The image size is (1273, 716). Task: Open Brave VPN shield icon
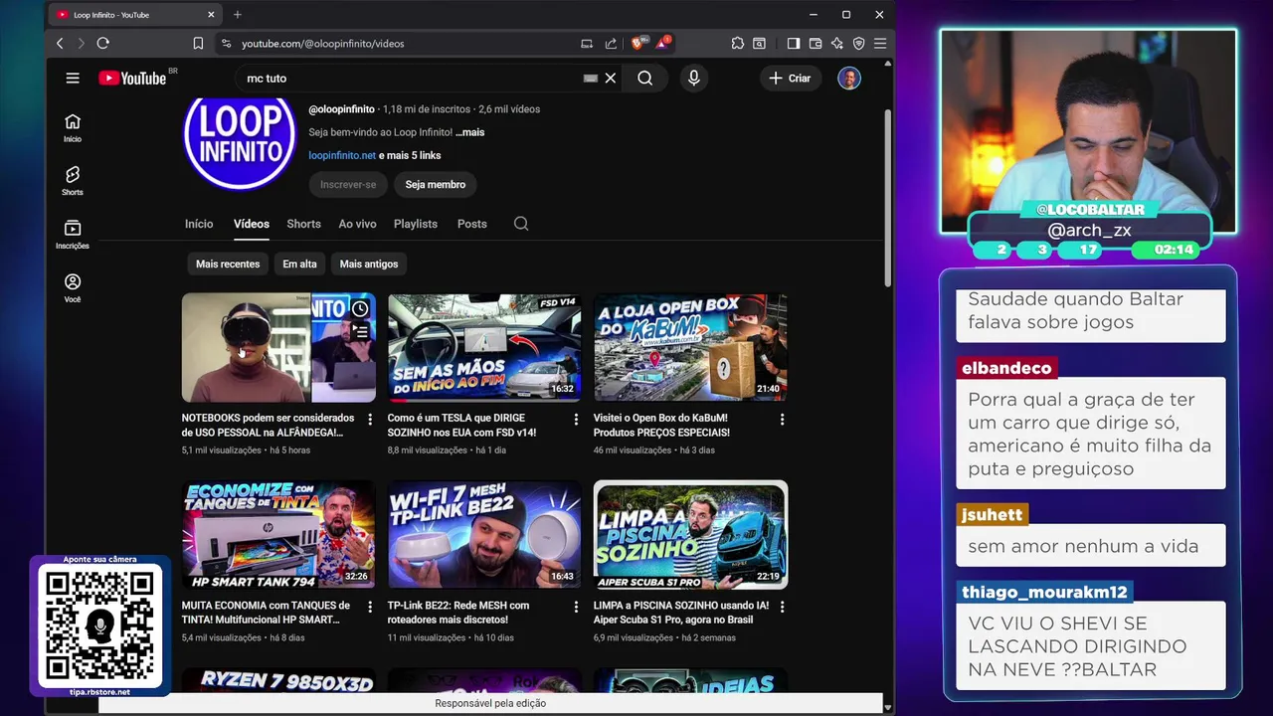click(x=859, y=43)
